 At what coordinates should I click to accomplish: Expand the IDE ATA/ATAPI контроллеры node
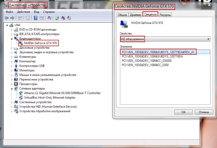point(12,34)
